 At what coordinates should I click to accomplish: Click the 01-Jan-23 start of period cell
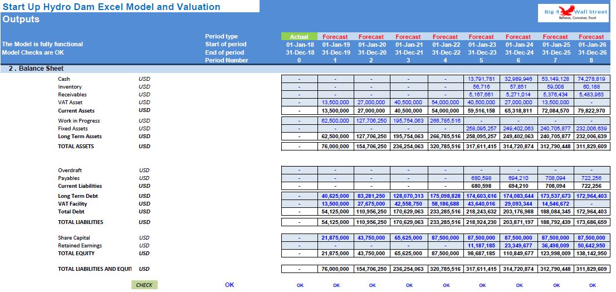[481, 45]
